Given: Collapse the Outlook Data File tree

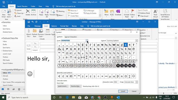Looking at the screenshot, I should click(2, 38).
